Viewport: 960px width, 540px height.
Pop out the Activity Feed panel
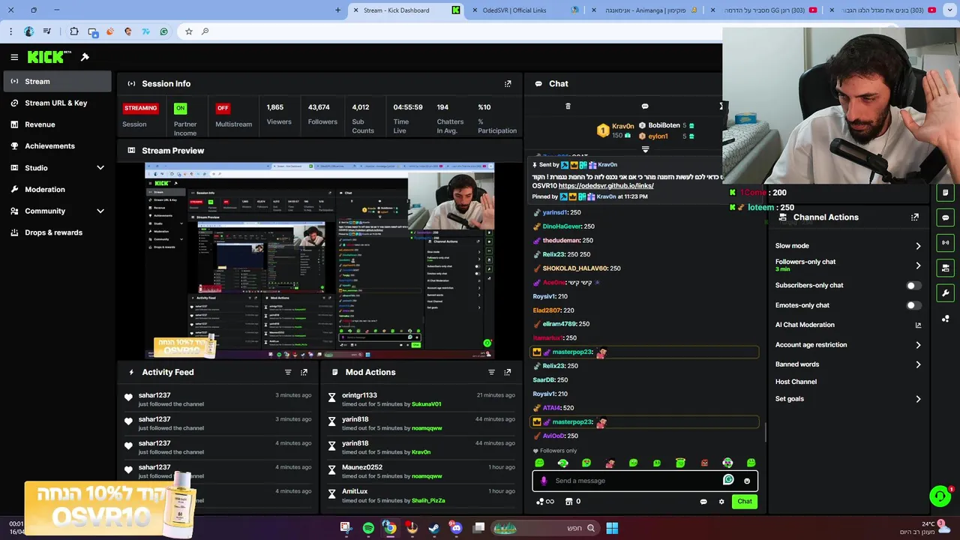pos(304,372)
